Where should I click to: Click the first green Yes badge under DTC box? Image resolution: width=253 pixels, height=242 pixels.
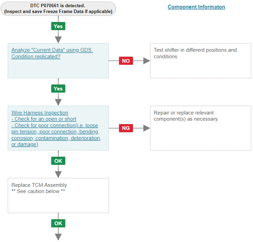[x=58, y=26]
